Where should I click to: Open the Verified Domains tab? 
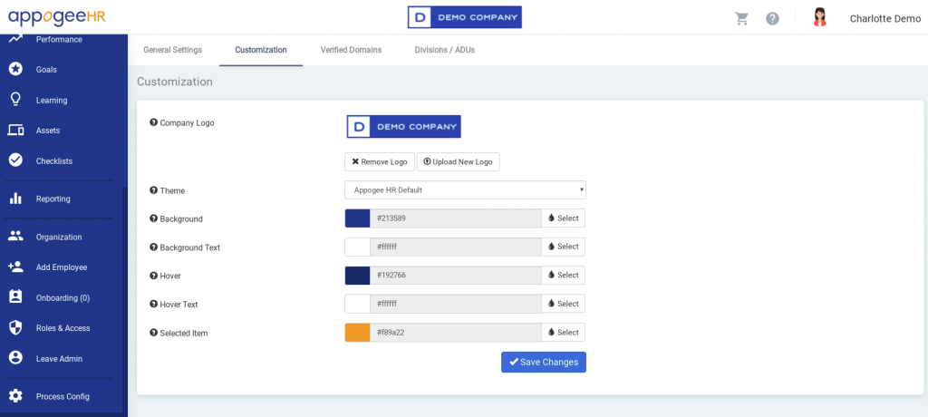351,50
